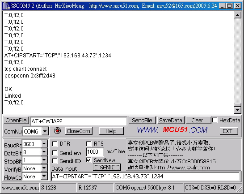Open the FlowControl dropdown showing None
Viewport: 244px width, 194px height.
(x=44, y=177)
